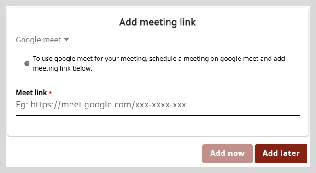Submit the link using Add now
This screenshot has width=316, height=173.
(x=228, y=154)
